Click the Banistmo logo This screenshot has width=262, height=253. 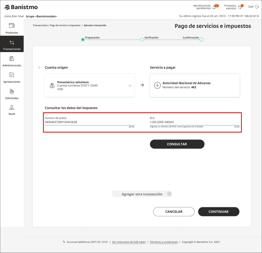(21, 7)
